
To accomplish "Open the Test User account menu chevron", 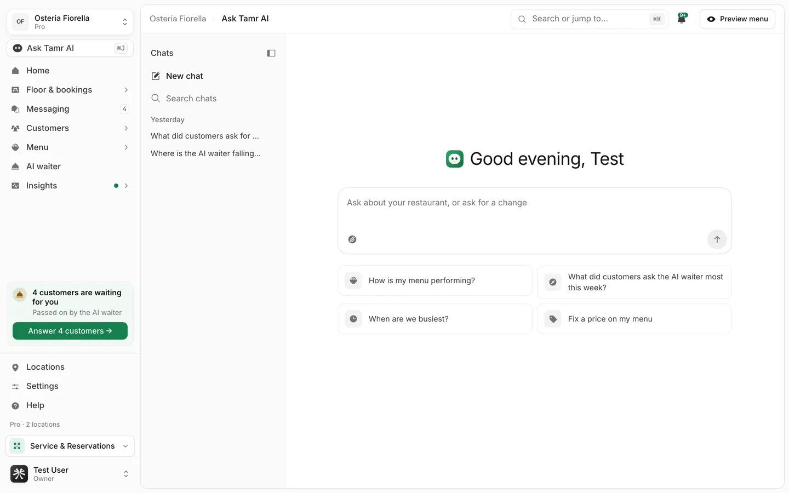I will tap(126, 474).
